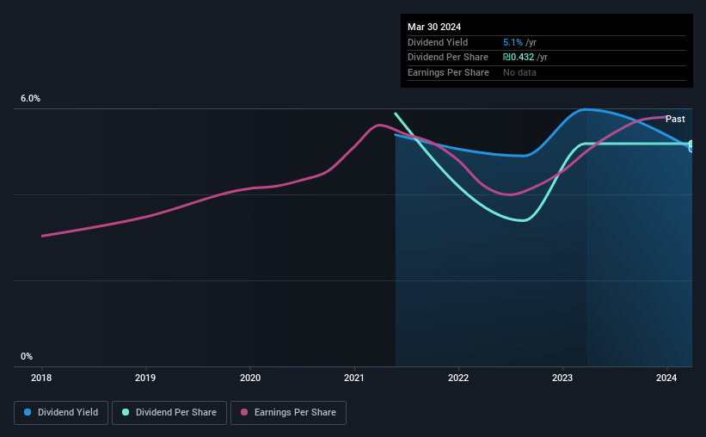Viewport: 706px width, 437px height.
Task: Click the teal Dividend Per Share legend dot
Action: [x=126, y=412]
